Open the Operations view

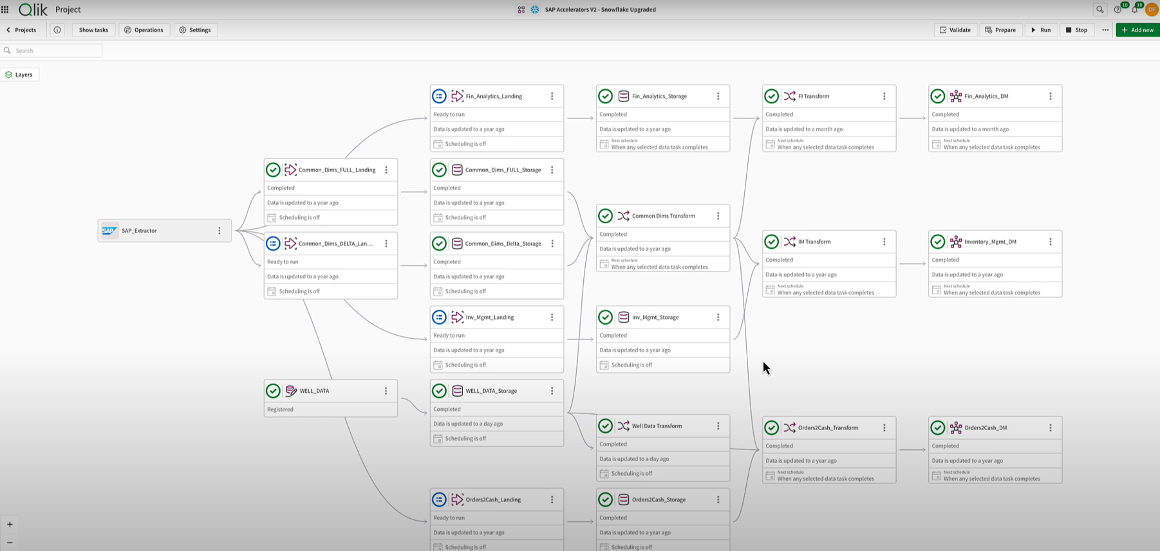144,30
